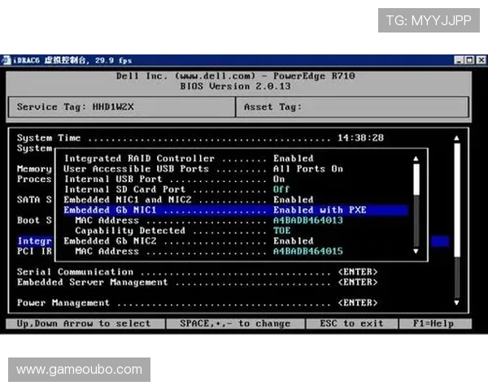488x390 pixels.
Task: Select the Embedded Gb NIC2 Enabled setting
Action: click(x=293, y=241)
